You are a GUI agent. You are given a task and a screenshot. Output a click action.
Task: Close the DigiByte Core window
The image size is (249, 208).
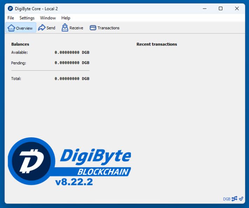[237, 8]
